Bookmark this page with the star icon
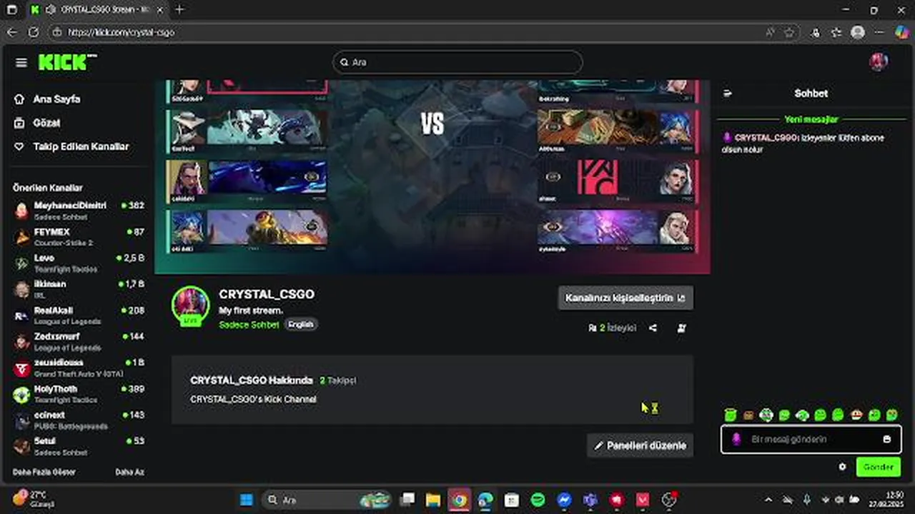This screenshot has height=514, width=915. [789, 32]
